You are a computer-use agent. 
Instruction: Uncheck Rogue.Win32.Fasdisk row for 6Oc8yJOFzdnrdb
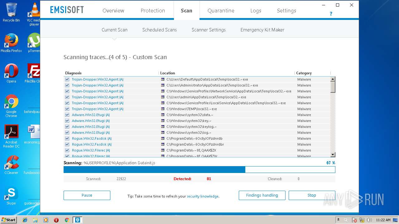pos(67,138)
